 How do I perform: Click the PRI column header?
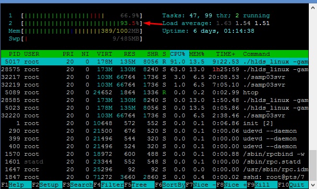[68, 54]
